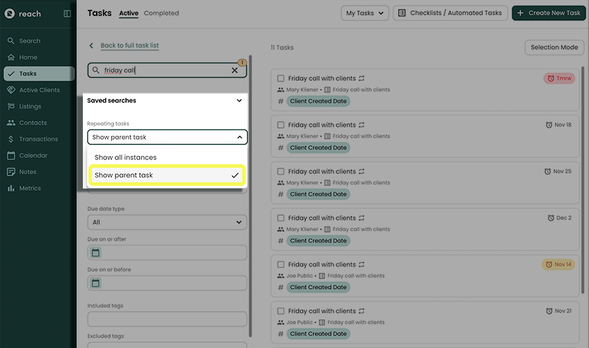
Task: Open the Due date type dropdown
Action: point(167,223)
